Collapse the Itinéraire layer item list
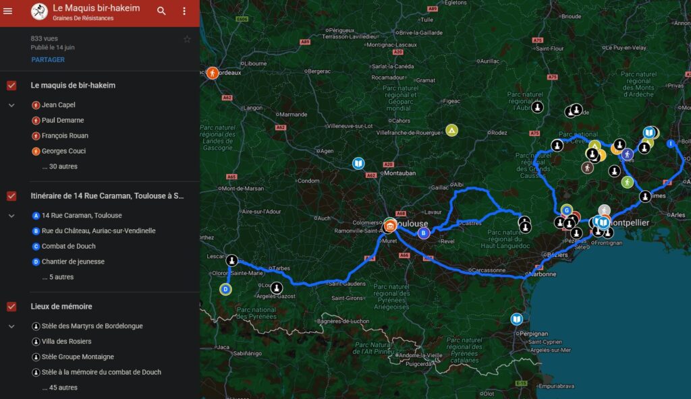Viewport: 691px width, 399px height. (11, 216)
